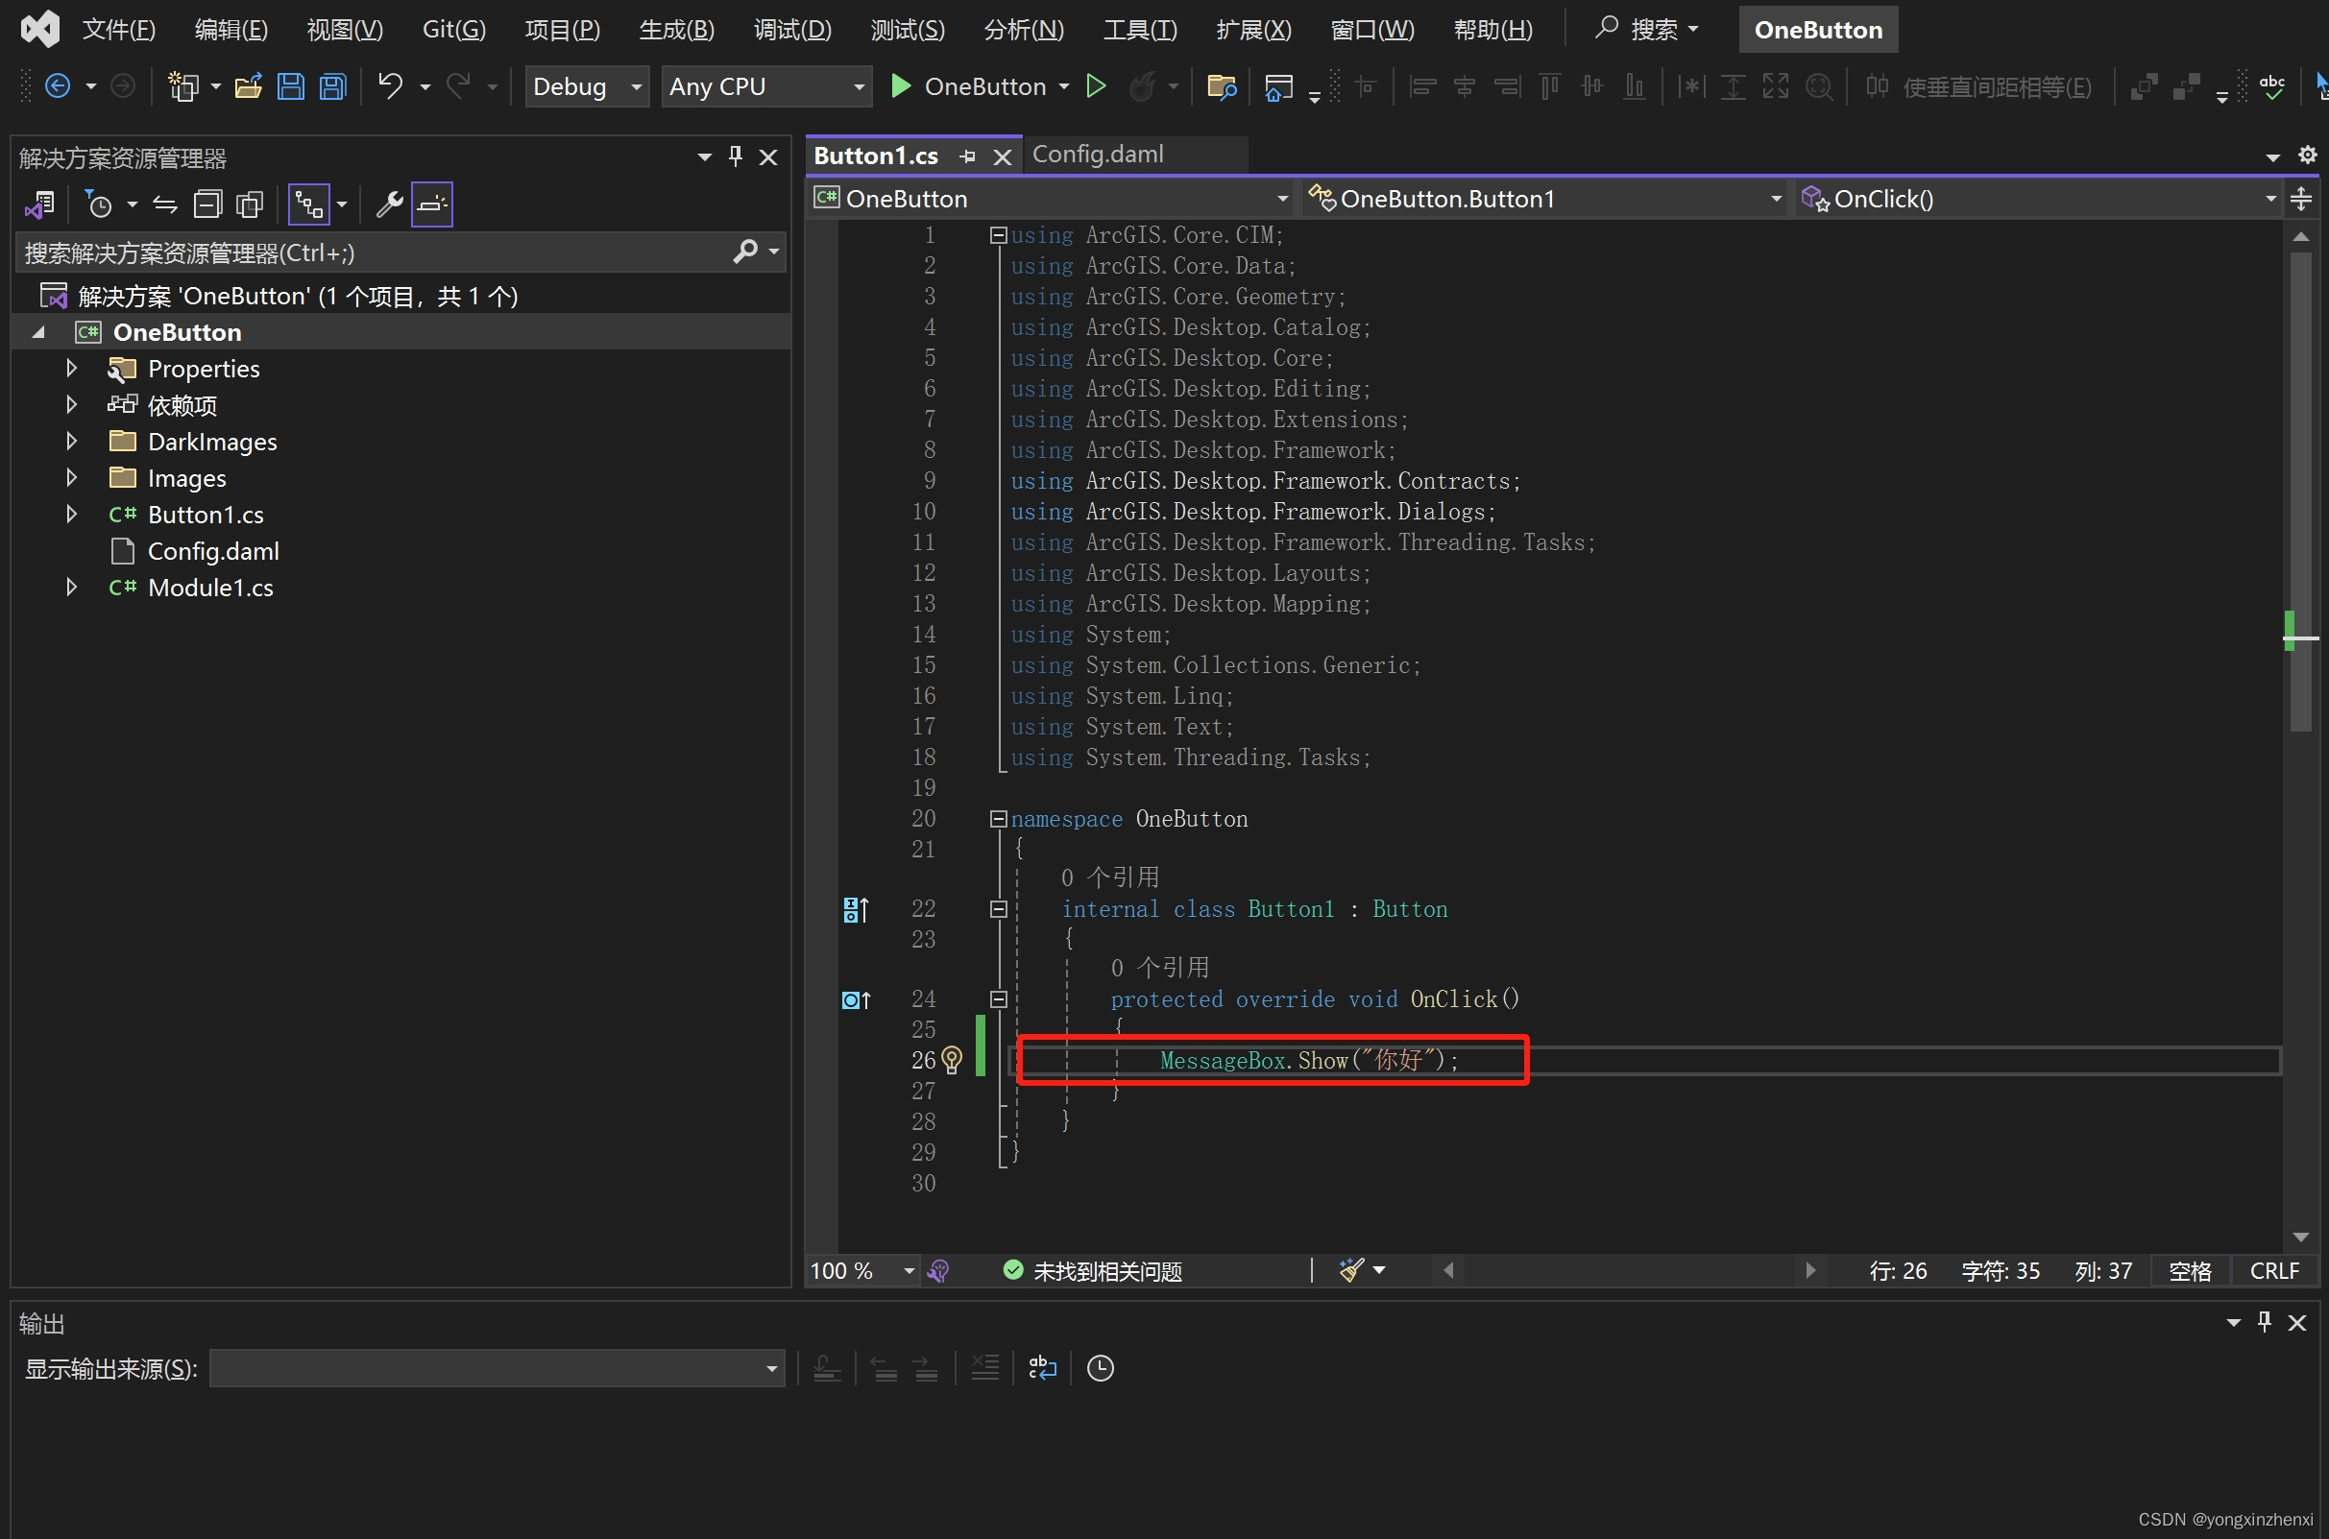This screenshot has height=1539, width=2329.
Task: Click the spell check abc icon
Action: coord(2272,86)
